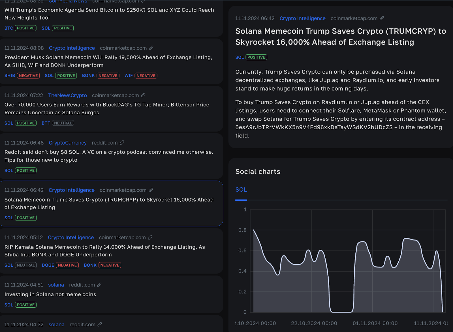This screenshot has width=453, height=332.
Task: Open solana source link at 04:51
Action: coord(56,285)
